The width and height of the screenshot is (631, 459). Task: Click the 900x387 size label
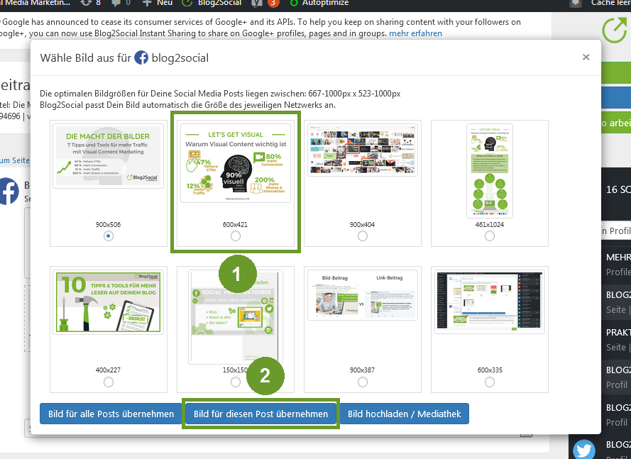coord(363,370)
